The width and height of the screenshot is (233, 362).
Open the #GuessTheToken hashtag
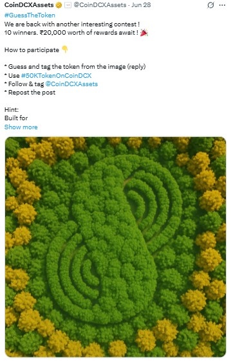(x=30, y=15)
